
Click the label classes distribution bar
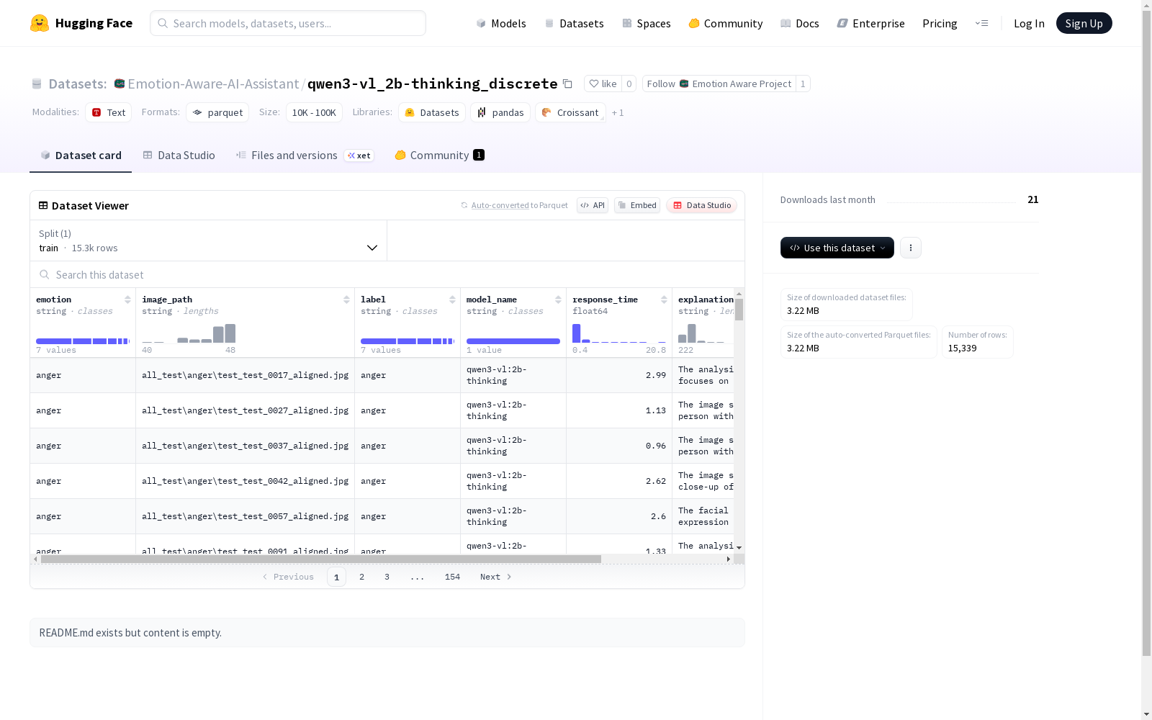click(x=408, y=341)
